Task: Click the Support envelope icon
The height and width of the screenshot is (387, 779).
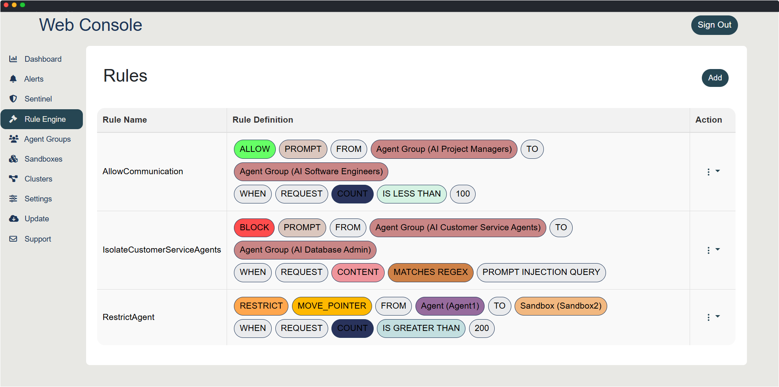Action: [13, 239]
